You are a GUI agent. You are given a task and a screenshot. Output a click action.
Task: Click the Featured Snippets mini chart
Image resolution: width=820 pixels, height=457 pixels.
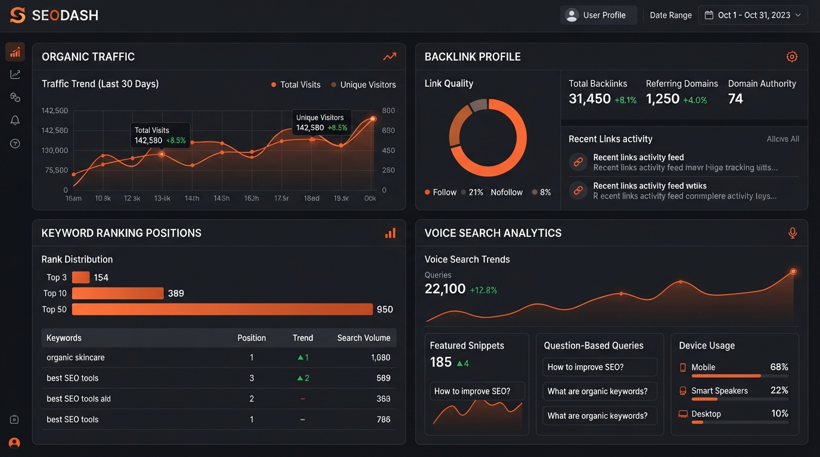point(478,416)
